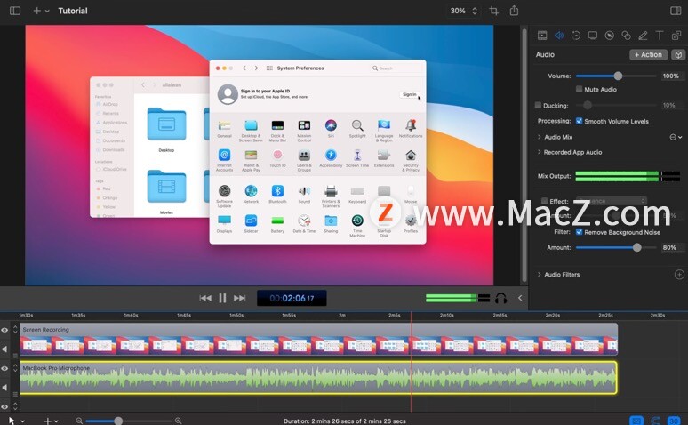Enable the Ducking checkbox
This screenshot has width=688, height=425.
538,106
